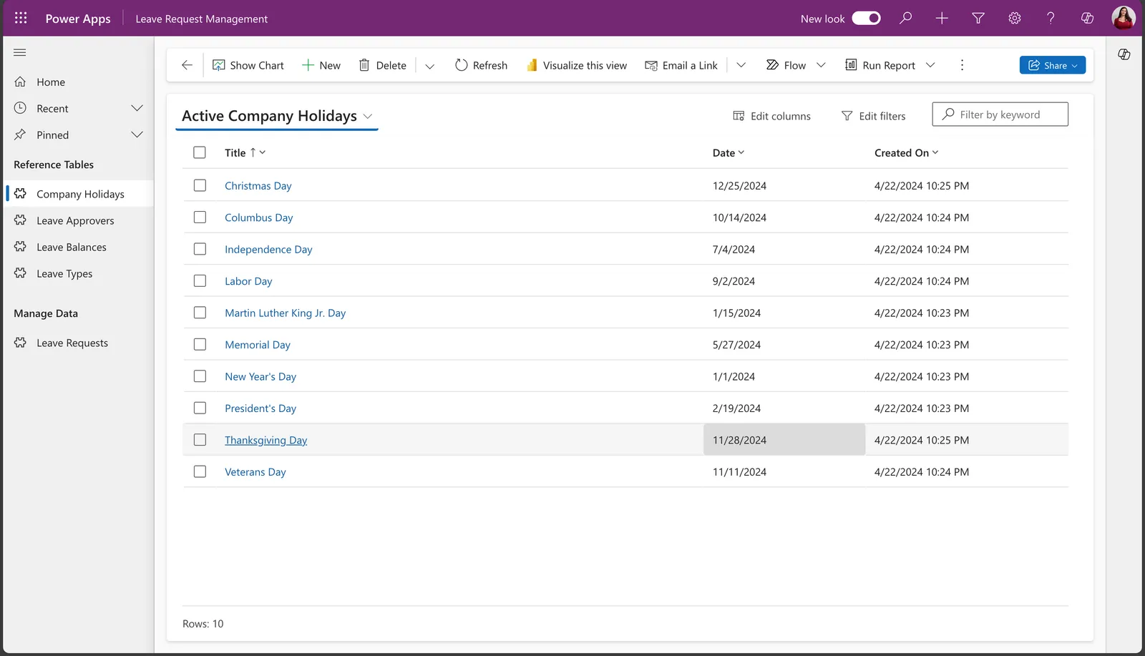
Task: Click the Filter by keyword field
Action: click(x=1000, y=114)
